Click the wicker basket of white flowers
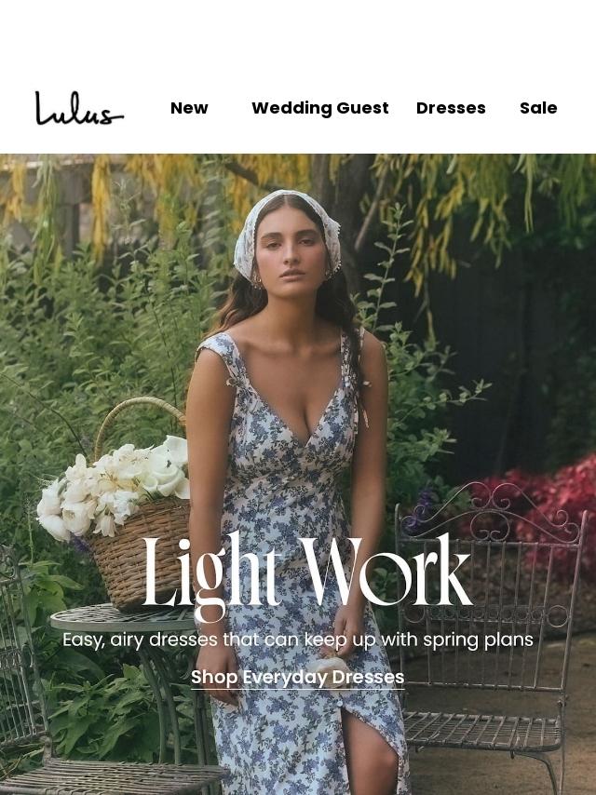Screen dimensions: 596x795 [x=116, y=507]
